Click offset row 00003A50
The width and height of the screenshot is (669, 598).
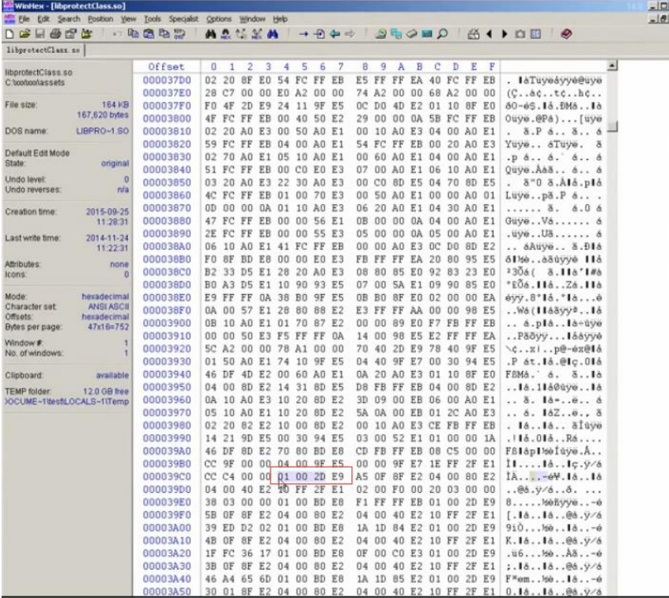pos(167,591)
